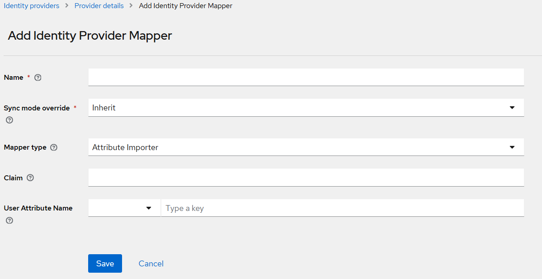Click the help icon next to Name
This screenshot has width=542, height=279.
pos(38,78)
